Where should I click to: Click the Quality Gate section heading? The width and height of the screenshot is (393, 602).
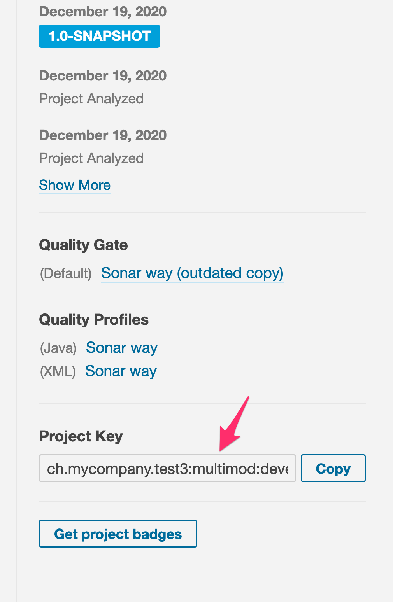83,245
